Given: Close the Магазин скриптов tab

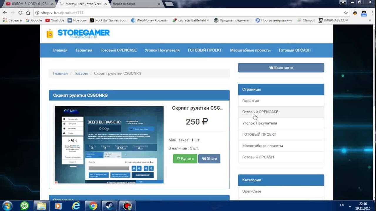Looking at the screenshot, I should 106,4.
